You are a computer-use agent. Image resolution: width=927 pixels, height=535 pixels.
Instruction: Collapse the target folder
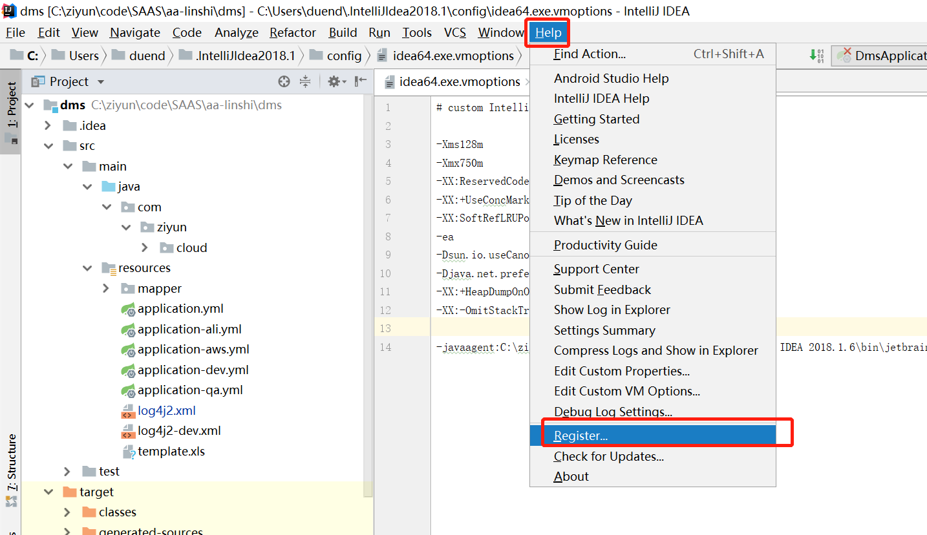tap(48, 492)
